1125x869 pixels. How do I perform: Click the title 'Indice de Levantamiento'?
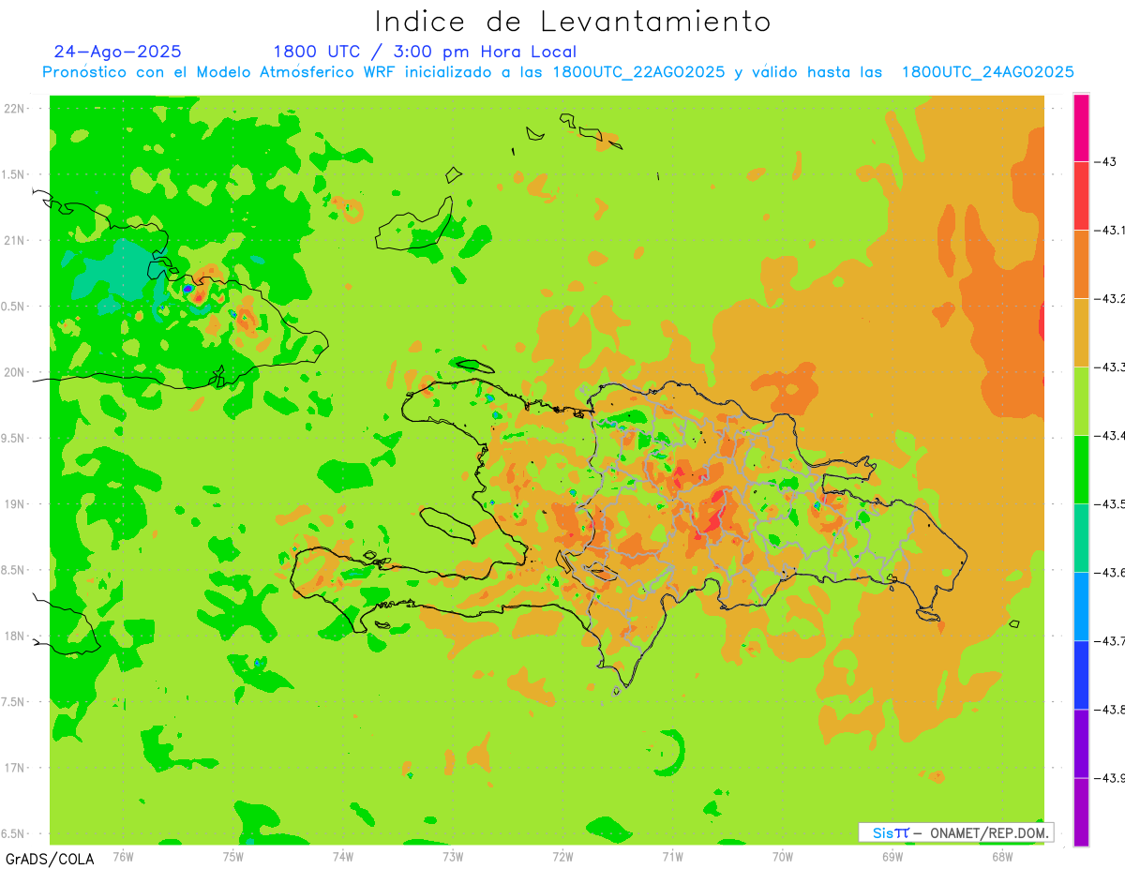coord(573,22)
